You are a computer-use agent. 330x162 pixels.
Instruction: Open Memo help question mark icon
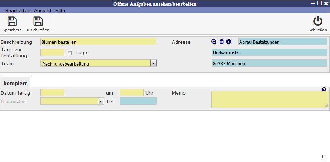[x=324, y=89]
